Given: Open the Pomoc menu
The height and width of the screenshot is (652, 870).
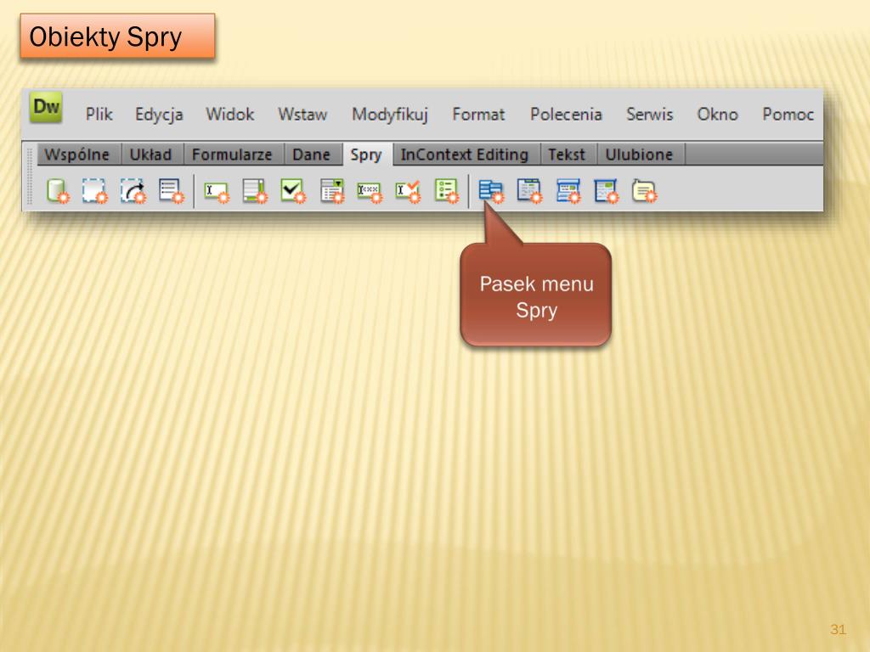Looking at the screenshot, I should (x=788, y=115).
